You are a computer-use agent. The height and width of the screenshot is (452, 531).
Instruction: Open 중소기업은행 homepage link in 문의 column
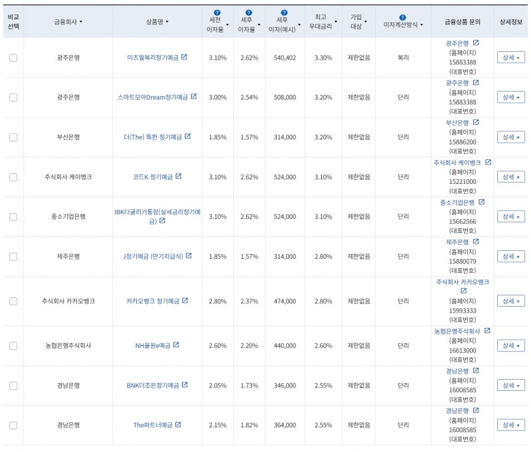tap(457, 202)
